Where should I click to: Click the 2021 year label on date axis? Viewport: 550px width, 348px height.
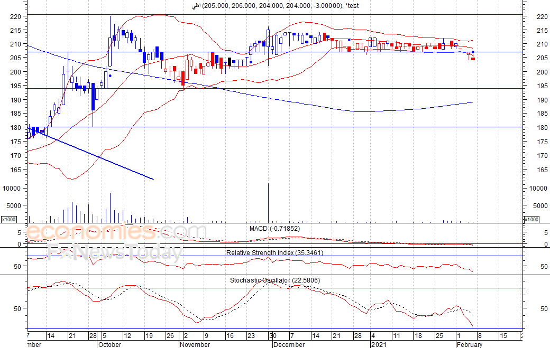pos(379,344)
